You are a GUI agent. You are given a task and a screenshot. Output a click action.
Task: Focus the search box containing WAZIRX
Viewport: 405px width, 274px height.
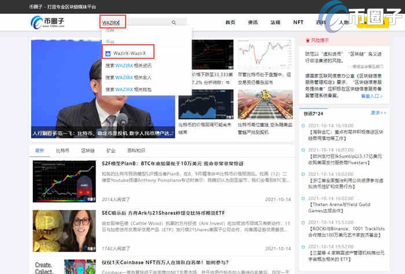click(x=143, y=22)
